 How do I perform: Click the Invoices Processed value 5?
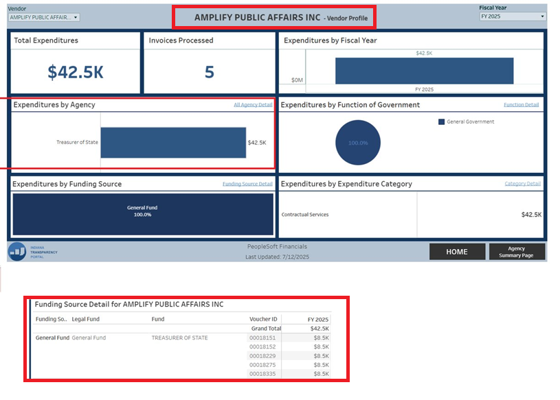(x=210, y=72)
